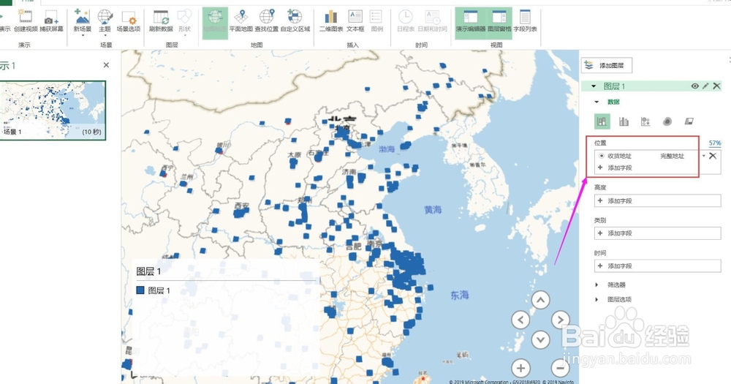731x384 pixels.
Task: Click 黄海 label on map
Action: (x=433, y=210)
